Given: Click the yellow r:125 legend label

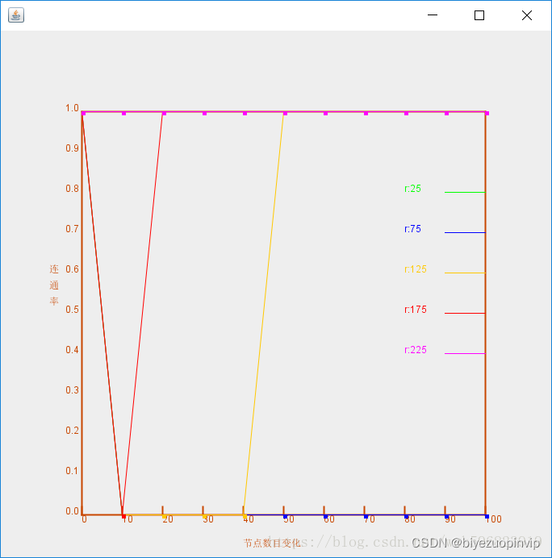Looking at the screenshot, I should (x=416, y=269).
